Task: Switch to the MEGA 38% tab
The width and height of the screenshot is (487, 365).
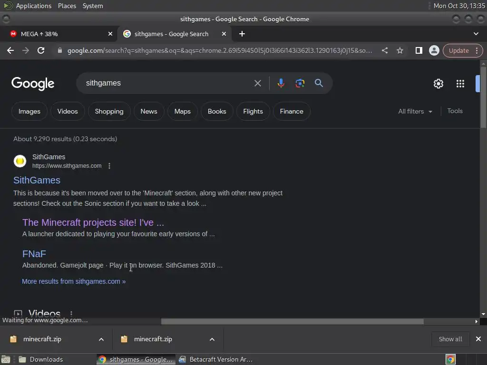Action: (x=58, y=34)
